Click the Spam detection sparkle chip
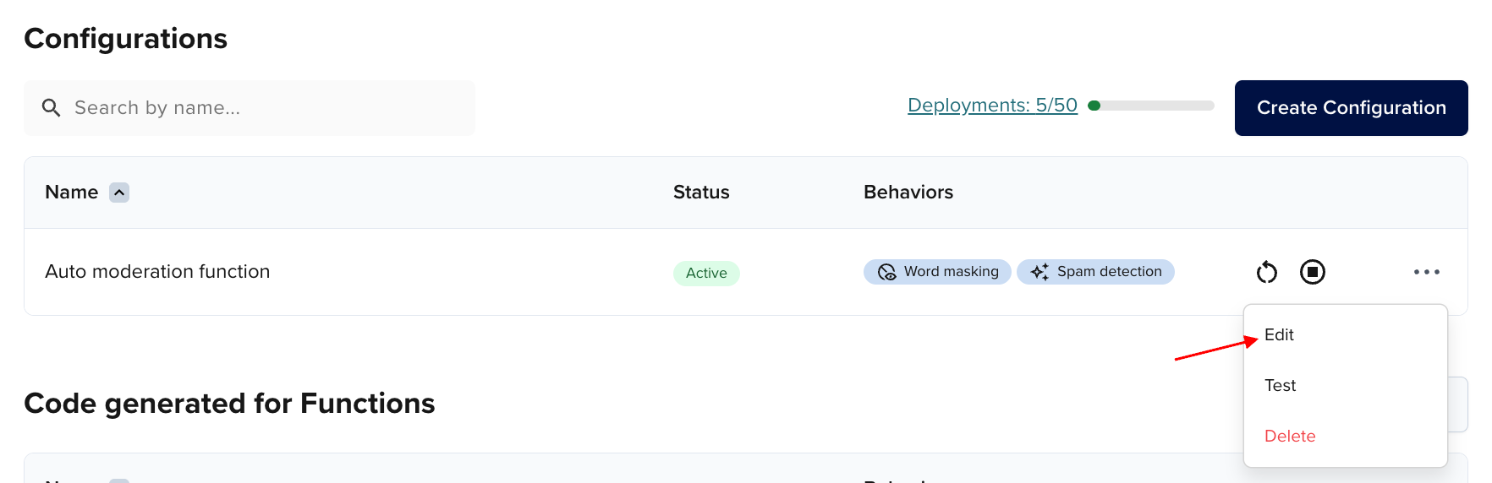 click(x=1095, y=272)
